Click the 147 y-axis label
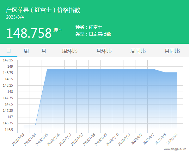The width and height of the screenshot is (189, 153). [10, 117]
